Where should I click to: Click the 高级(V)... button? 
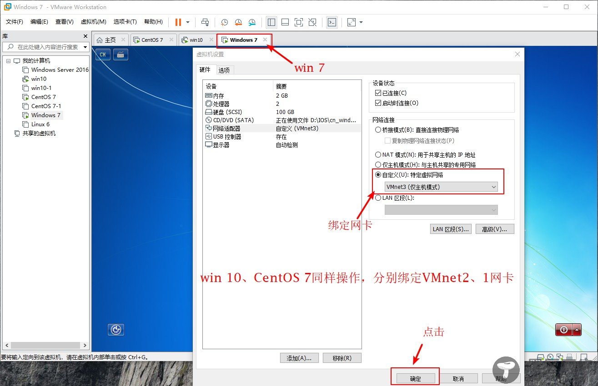click(x=495, y=229)
